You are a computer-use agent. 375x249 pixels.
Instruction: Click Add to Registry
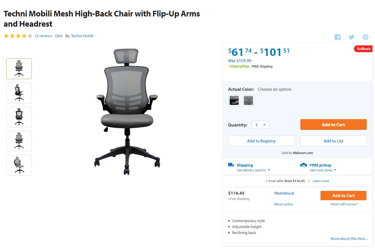click(261, 141)
